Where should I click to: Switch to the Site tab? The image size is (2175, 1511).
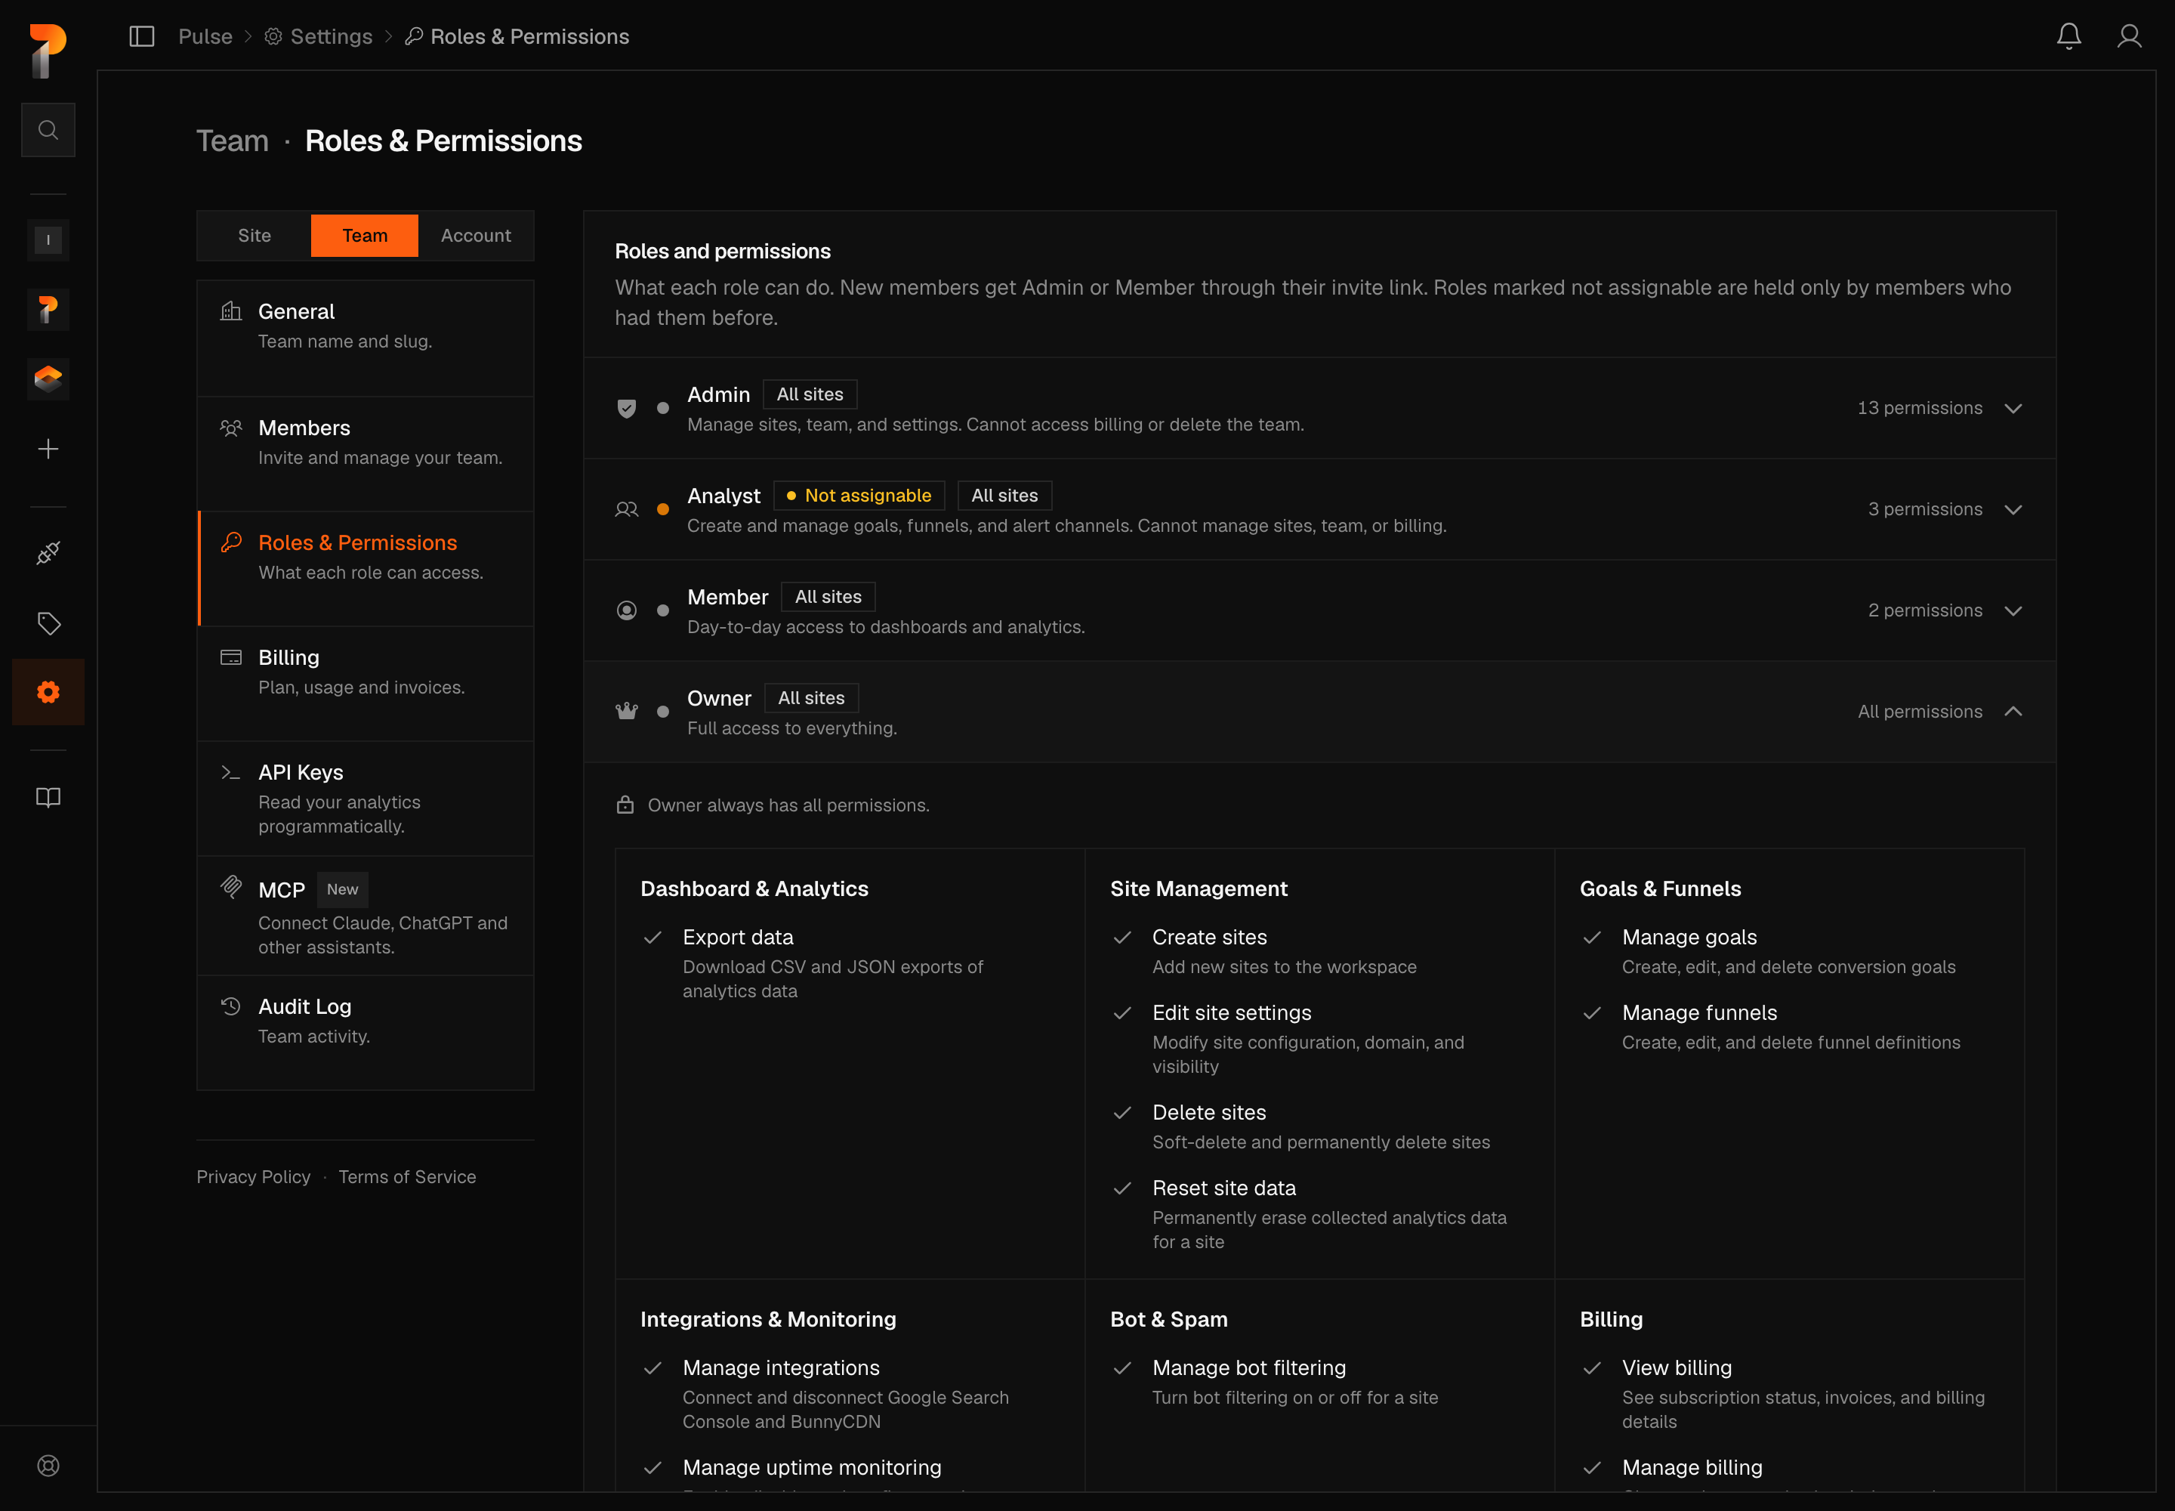[255, 235]
